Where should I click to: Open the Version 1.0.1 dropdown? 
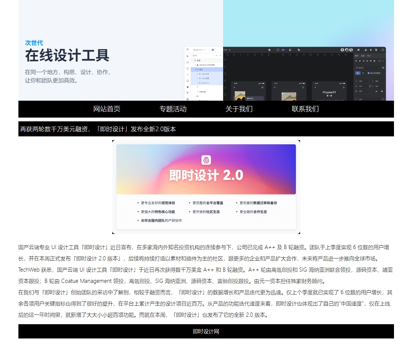point(199,50)
